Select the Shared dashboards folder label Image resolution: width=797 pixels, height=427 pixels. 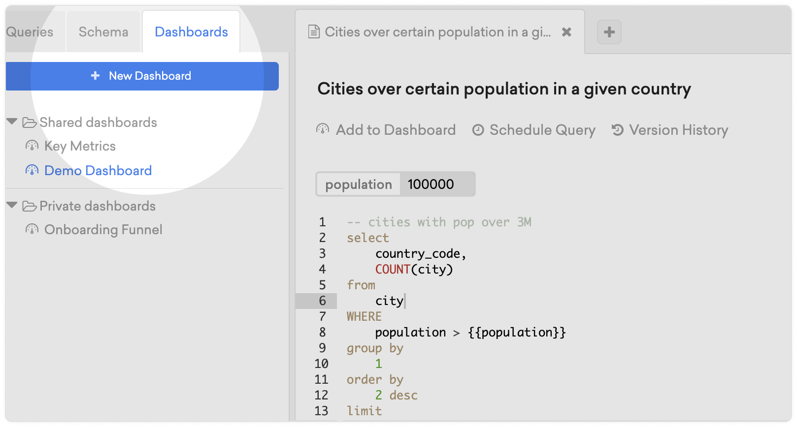click(x=98, y=122)
